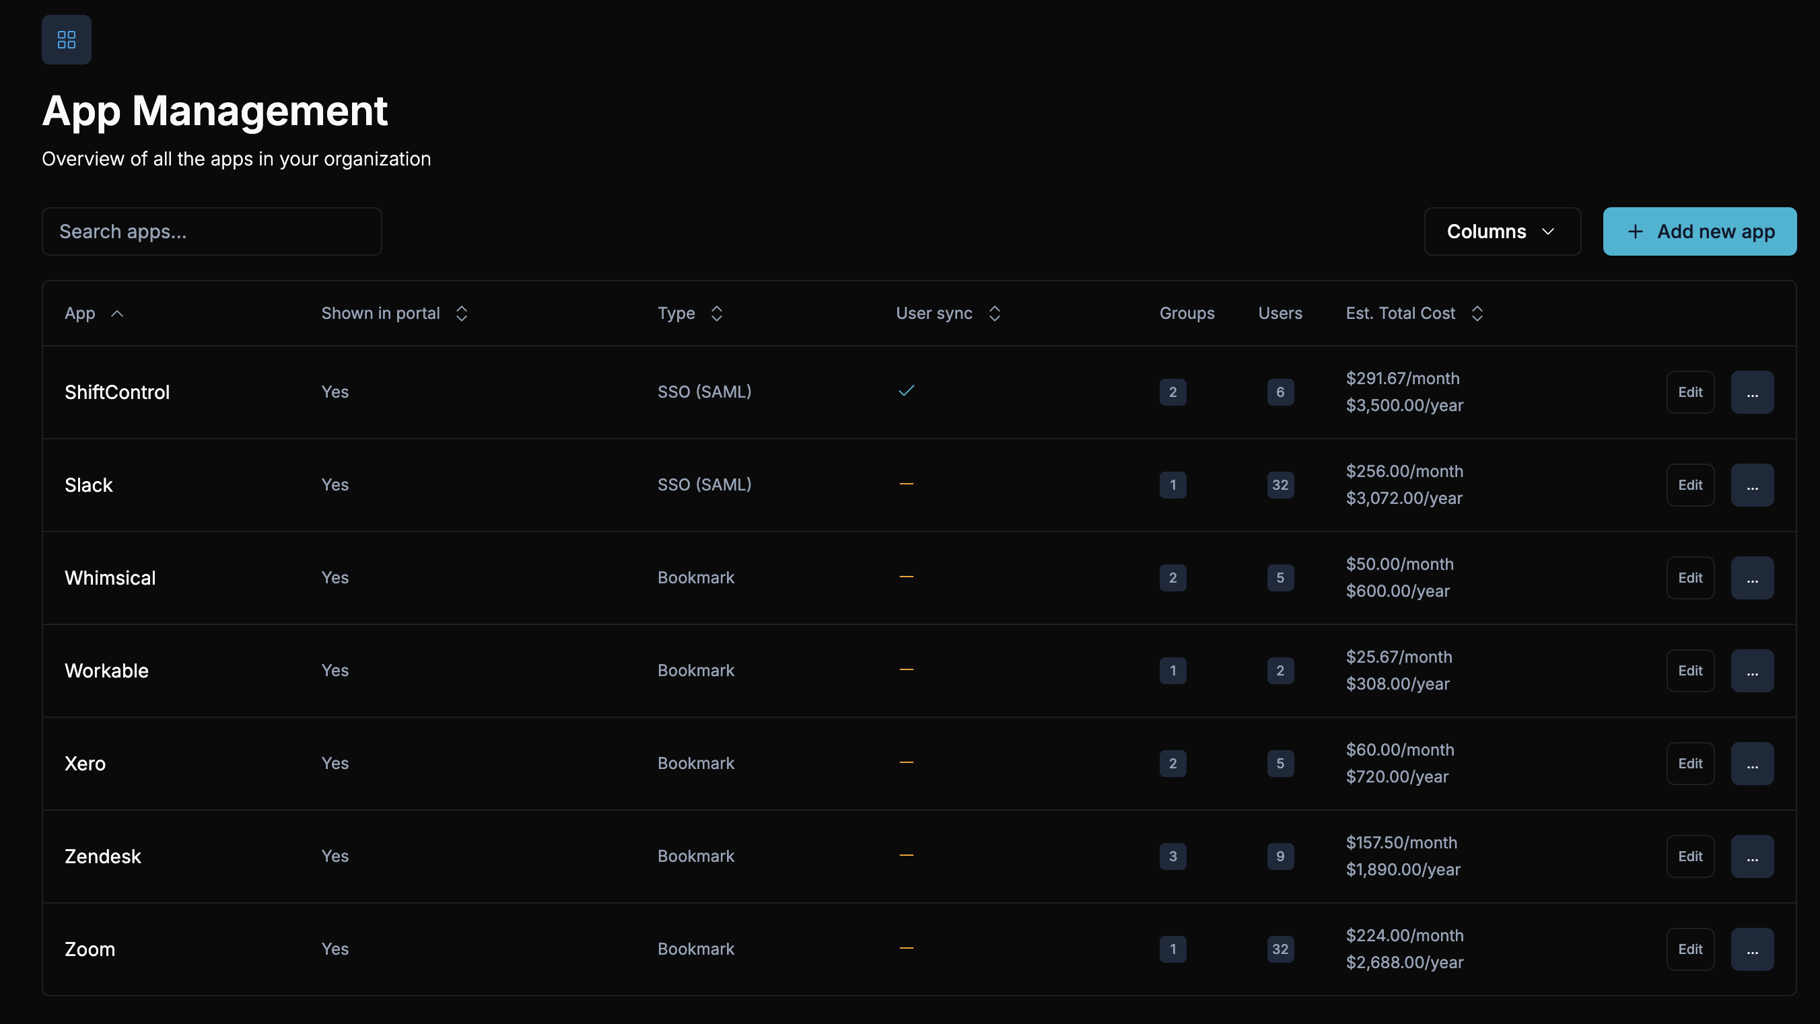Open the more options menu for Whimsical
This screenshot has height=1024, width=1820.
tap(1751, 578)
